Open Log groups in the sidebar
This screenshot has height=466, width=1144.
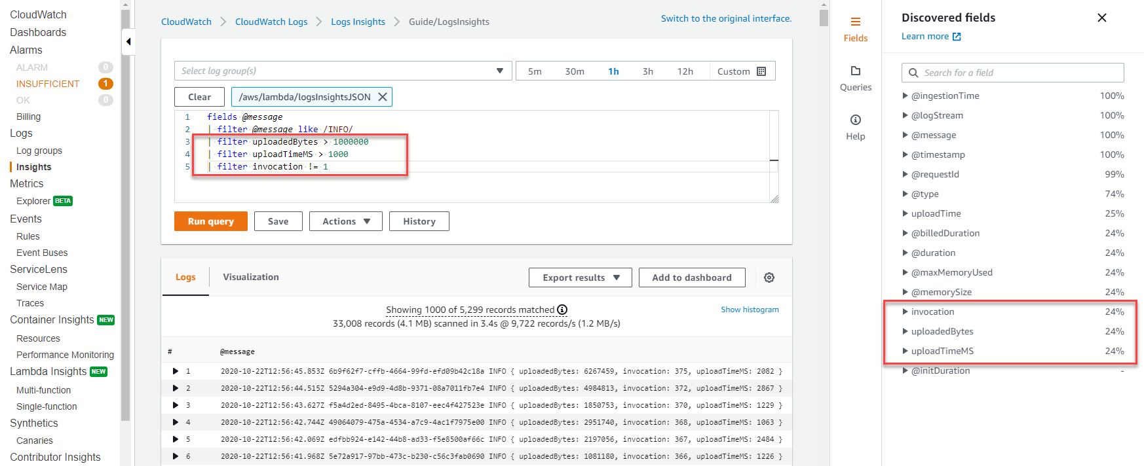tap(39, 151)
